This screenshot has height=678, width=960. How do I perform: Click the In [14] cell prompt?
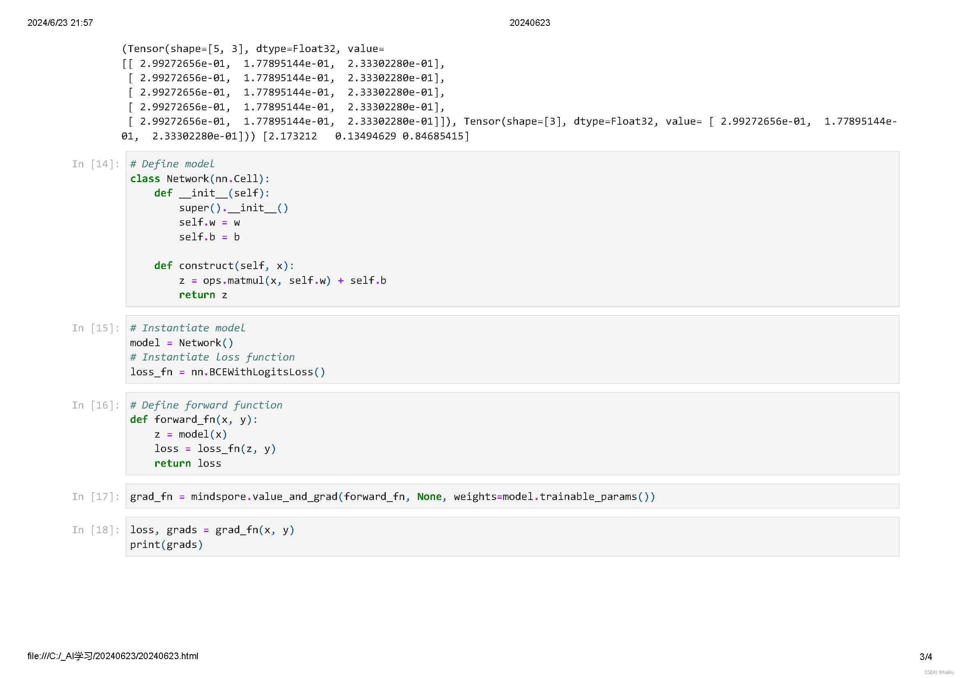click(x=96, y=164)
